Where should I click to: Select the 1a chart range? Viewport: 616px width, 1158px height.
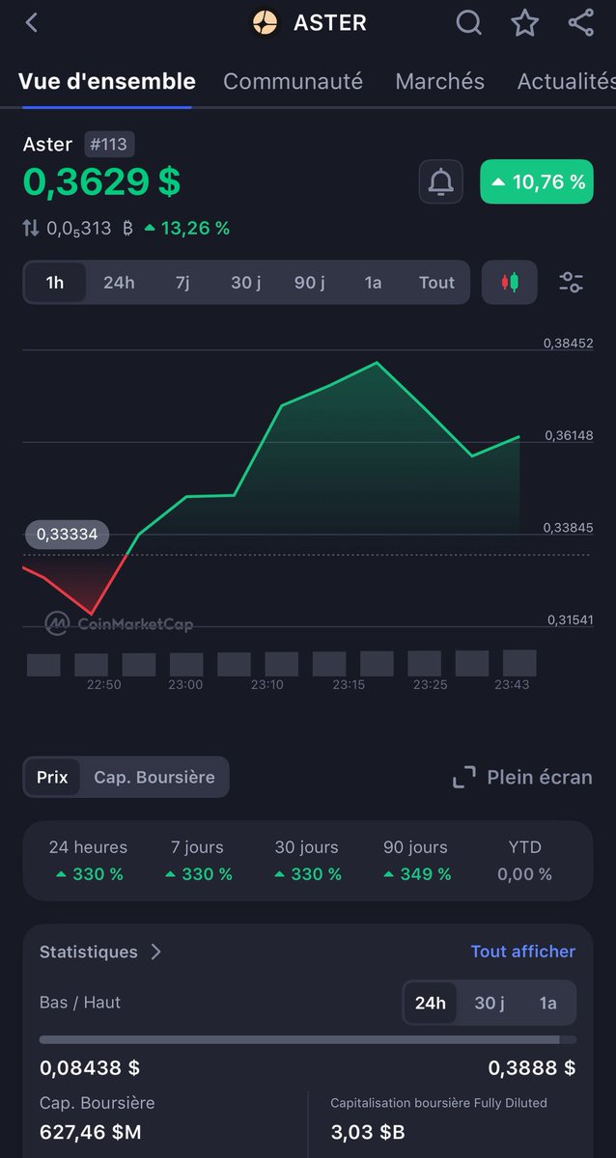(373, 283)
